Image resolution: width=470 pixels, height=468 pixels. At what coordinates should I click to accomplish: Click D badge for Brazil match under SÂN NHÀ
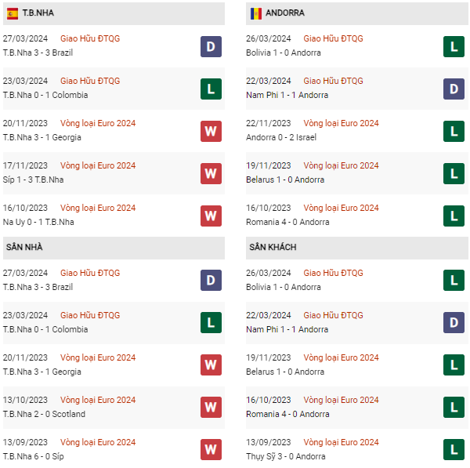[x=211, y=280]
